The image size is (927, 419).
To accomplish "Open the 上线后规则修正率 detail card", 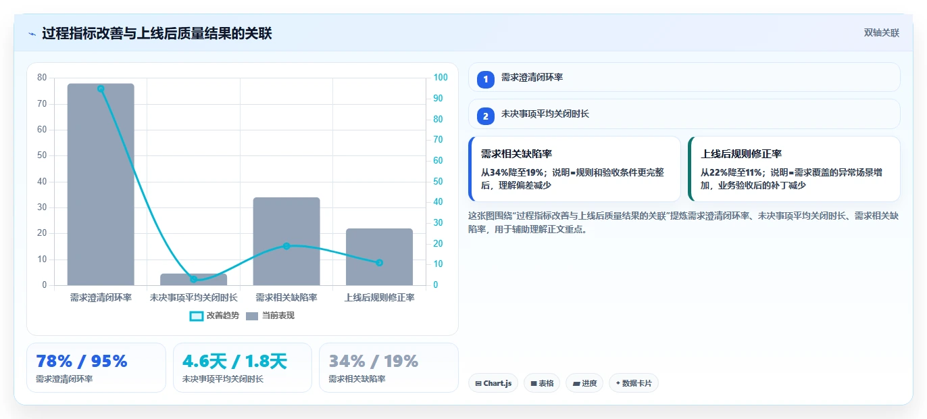I will click(794, 169).
